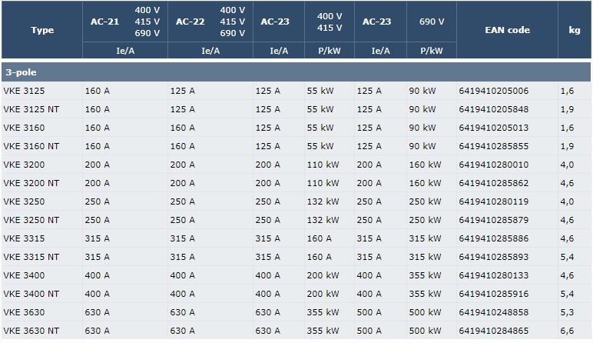Click the kg column header
The image size is (593, 343).
coord(575,30)
